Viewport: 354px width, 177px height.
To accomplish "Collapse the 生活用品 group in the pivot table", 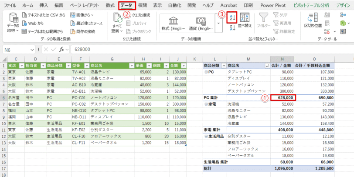I will coord(206,136).
